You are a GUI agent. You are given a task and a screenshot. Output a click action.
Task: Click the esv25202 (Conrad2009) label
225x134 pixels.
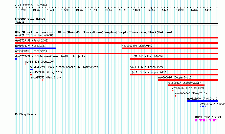pyautogui.click(x=188, y=88)
